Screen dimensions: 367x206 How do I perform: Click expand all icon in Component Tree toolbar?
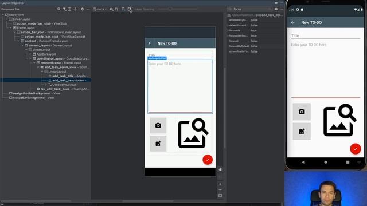pyautogui.click(x=69, y=9)
